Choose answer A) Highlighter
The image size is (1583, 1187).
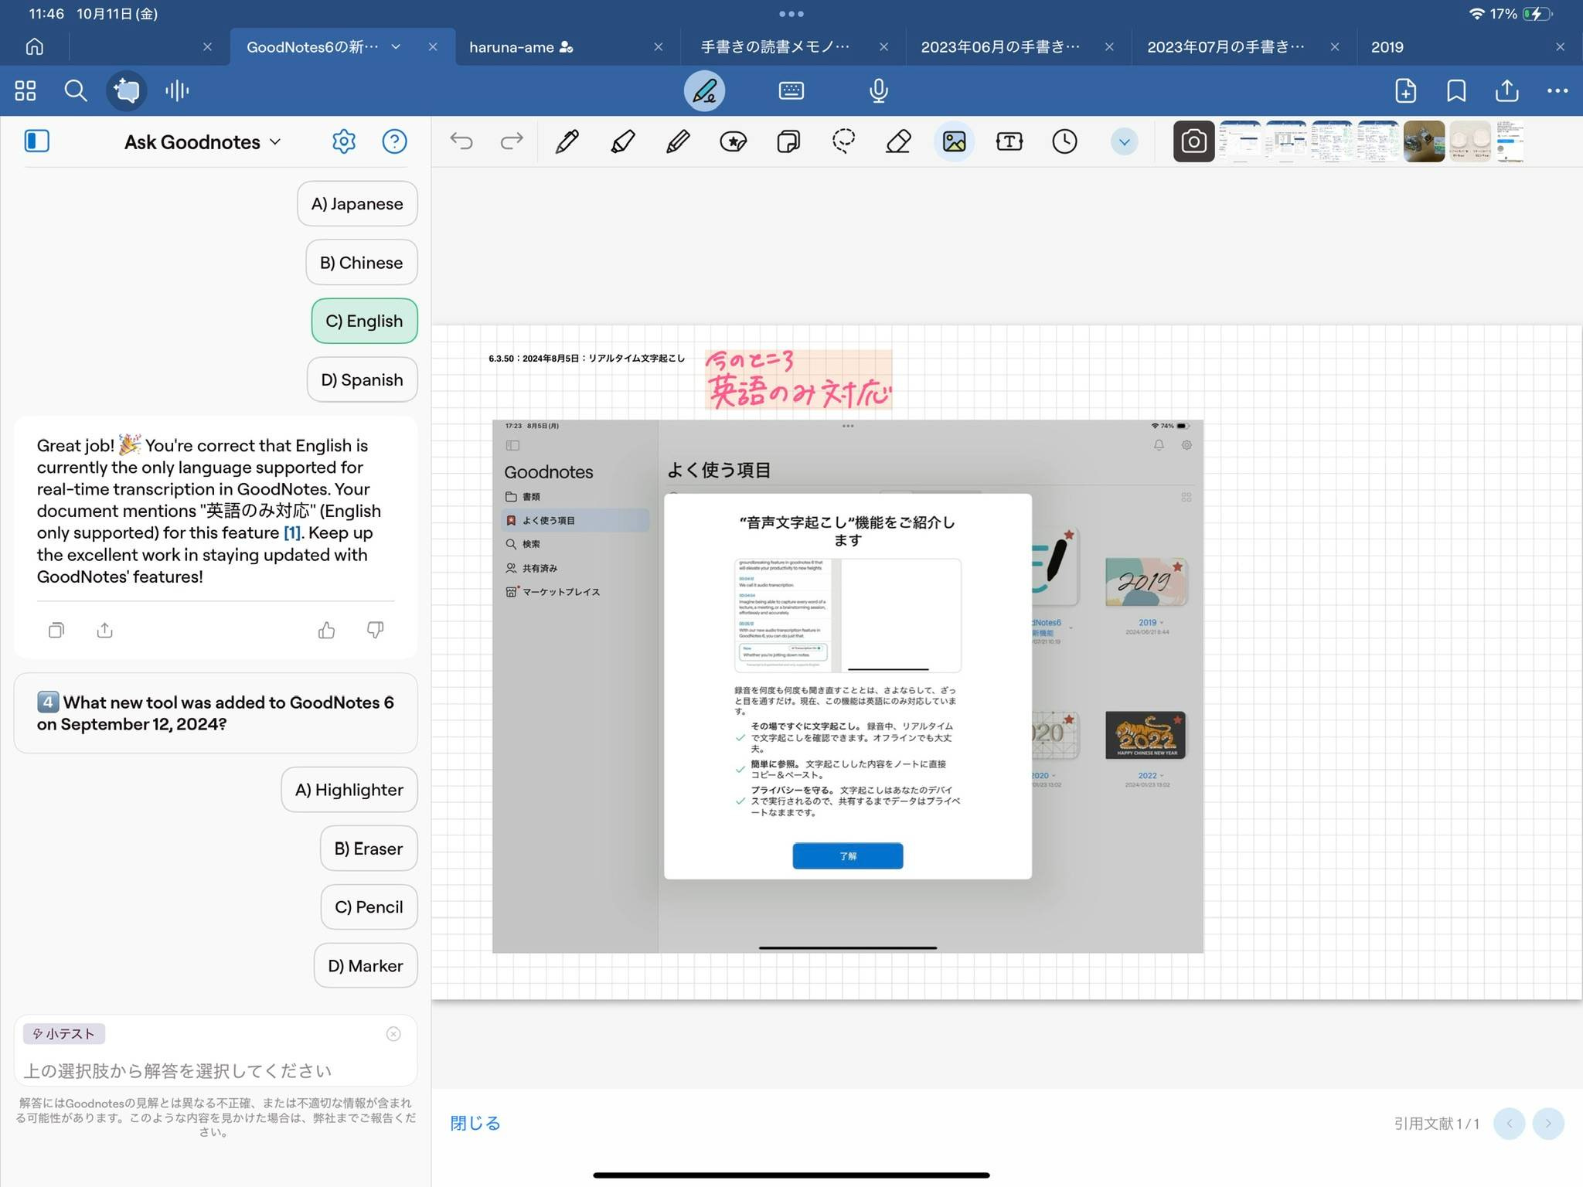point(349,790)
